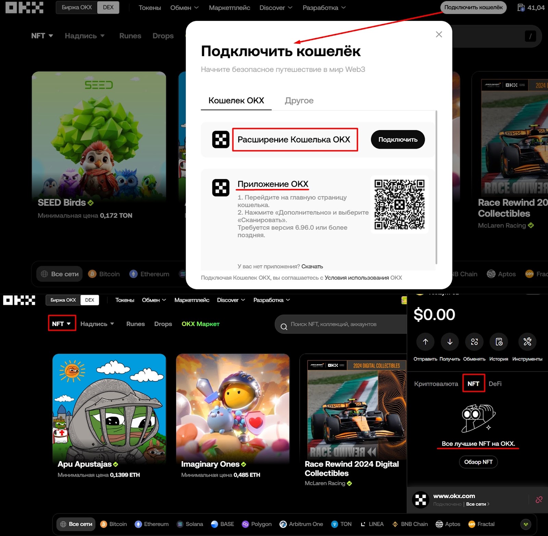Select the Aptos filter in the bar listing Solana
This screenshot has height=536, width=548.
tap(448, 524)
